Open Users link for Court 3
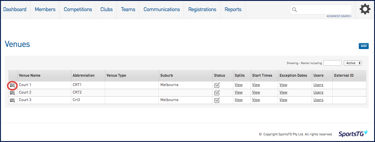This screenshot has width=375, height=142. tap(318, 100)
